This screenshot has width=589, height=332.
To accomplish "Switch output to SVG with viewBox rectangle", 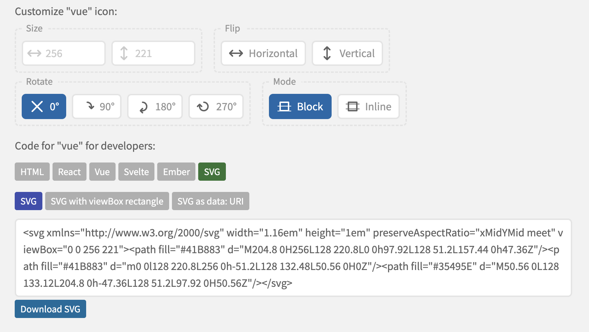I will point(107,201).
